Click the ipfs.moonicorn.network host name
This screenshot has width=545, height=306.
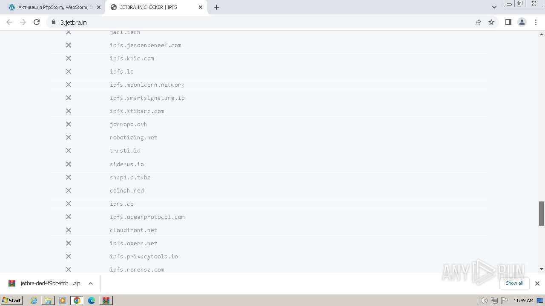click(147, 85)
